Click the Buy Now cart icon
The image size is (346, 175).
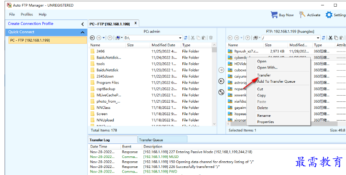coord(274,15)
